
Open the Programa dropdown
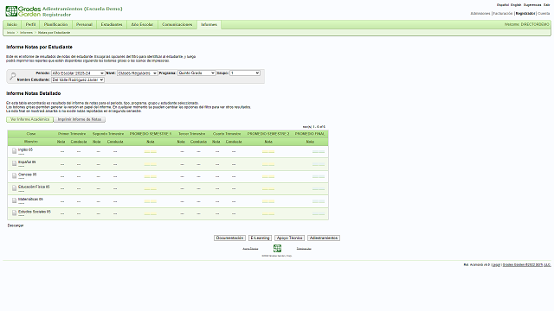196,73
